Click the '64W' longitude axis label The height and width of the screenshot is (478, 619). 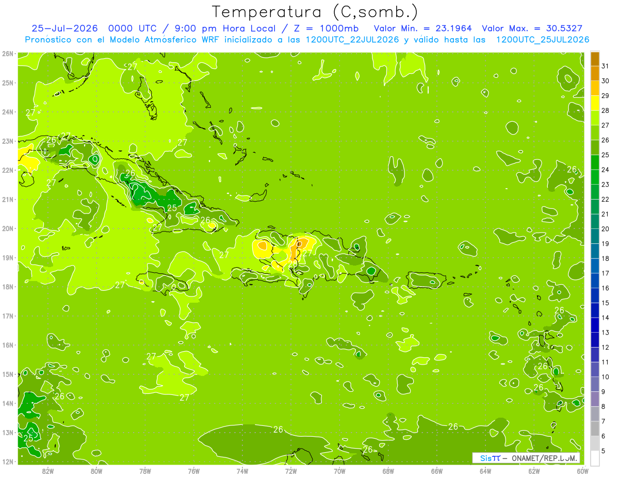tap(485, 471)
